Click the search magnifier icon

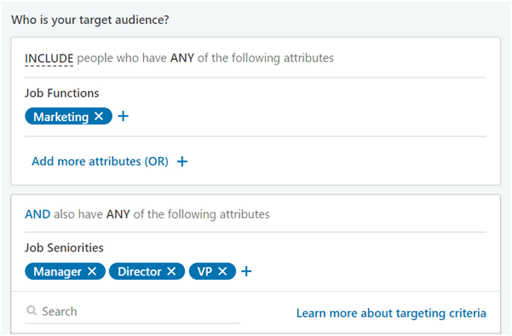[x=32, y=310]
